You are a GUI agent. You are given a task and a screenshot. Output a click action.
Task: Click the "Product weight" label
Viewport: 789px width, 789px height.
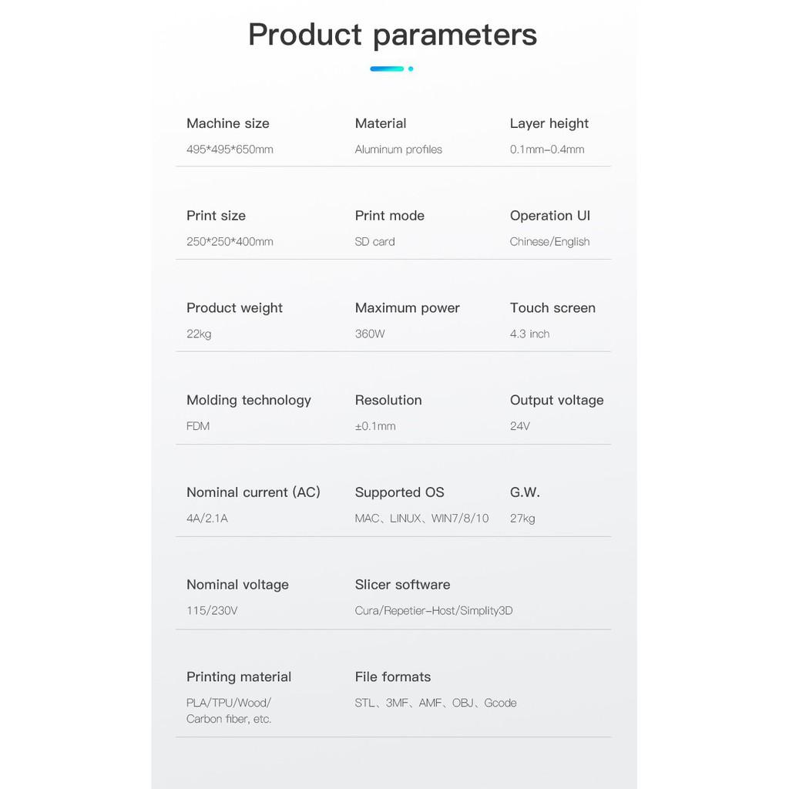click(x=234, y=308)
